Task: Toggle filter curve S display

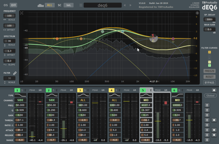Action: pyautogui.click(x=210, y=65)
